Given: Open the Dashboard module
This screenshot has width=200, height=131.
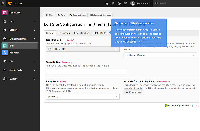Looking at the screenshot, I should (x=15, y=12).
